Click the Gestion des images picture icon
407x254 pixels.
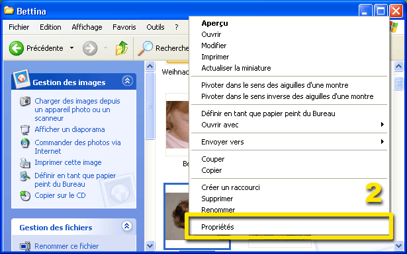(22, 79)
